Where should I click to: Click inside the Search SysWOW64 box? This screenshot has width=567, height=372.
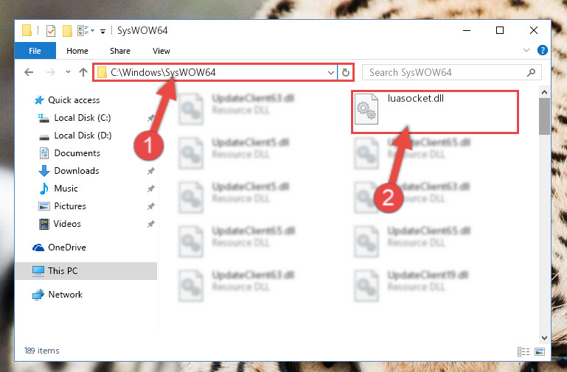(447, 73)
